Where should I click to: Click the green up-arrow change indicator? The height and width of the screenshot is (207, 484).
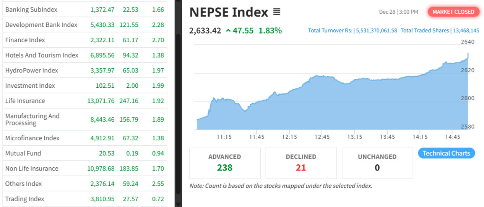[228, 31]
